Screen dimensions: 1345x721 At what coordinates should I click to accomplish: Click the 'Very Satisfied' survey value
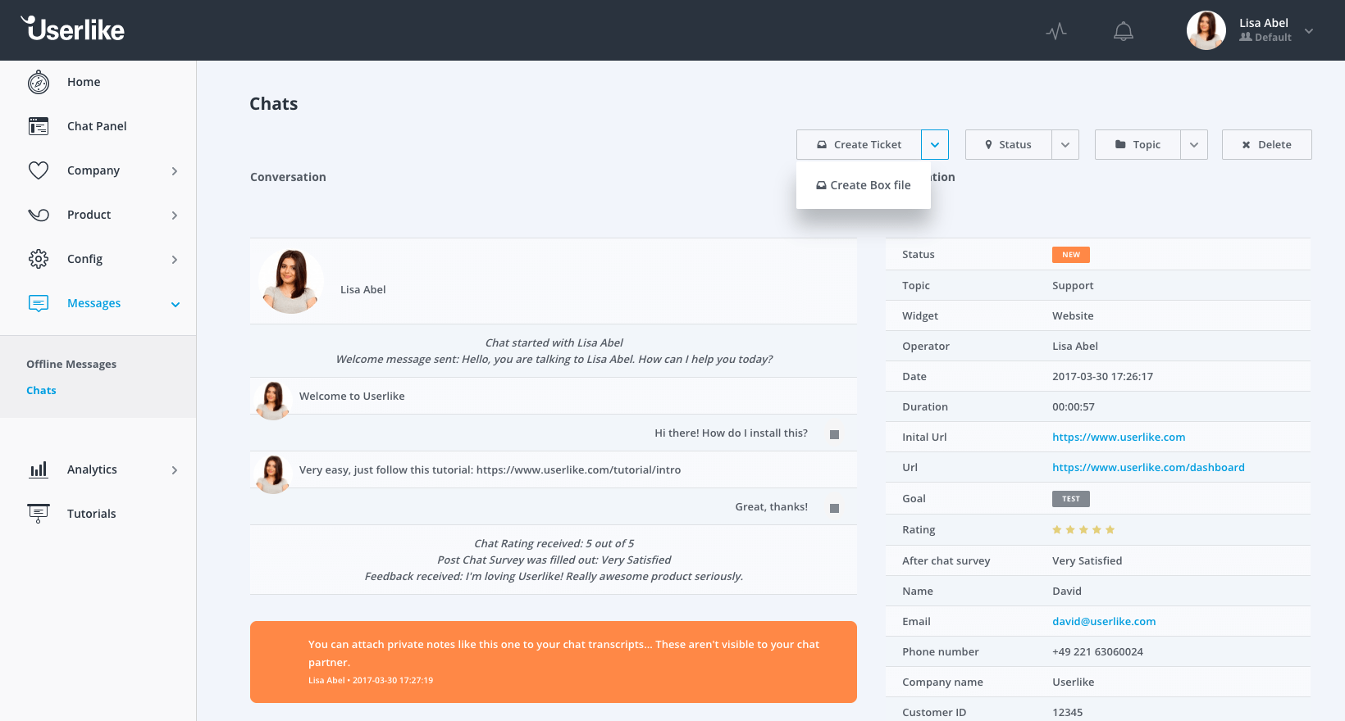tap(1087, 560)
